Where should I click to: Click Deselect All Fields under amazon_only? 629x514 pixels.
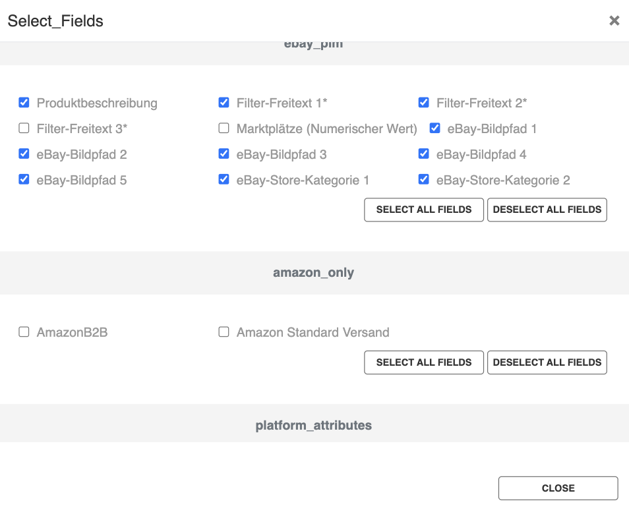coord(547,362)
